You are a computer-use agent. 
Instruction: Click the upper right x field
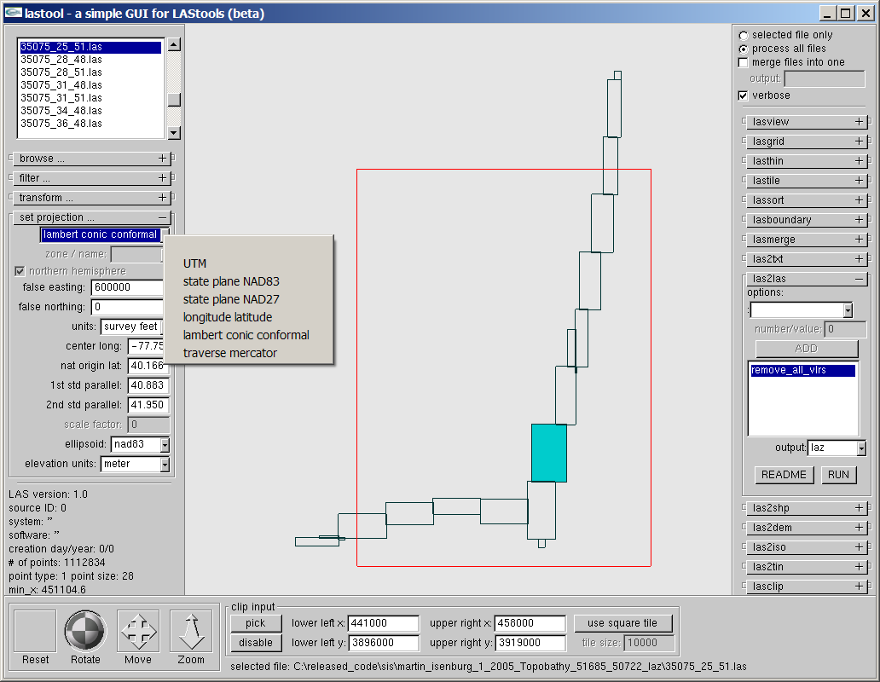530,623
